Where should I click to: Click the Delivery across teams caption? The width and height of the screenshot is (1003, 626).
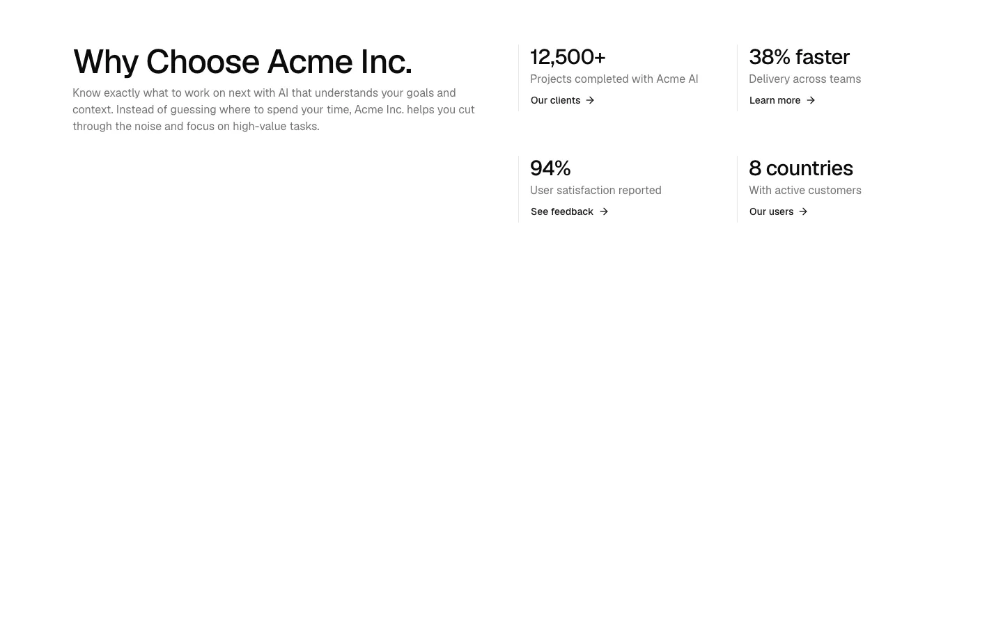pos(805,79)
